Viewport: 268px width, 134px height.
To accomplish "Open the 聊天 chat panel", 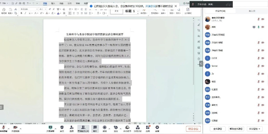I will click(x=95, y=127).
